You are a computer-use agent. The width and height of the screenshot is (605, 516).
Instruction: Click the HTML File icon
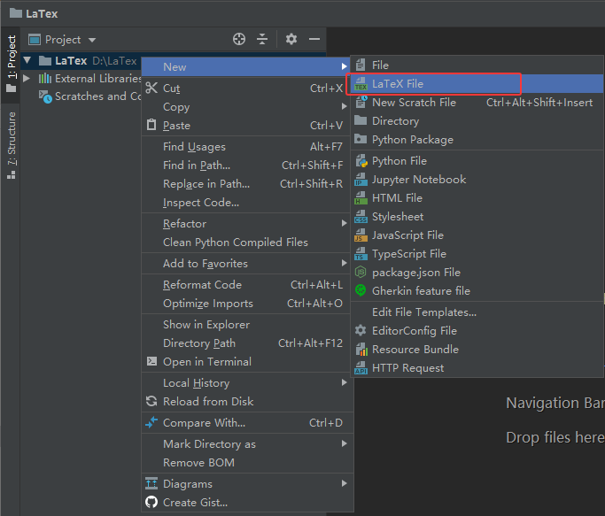click(x=361, y=198)
